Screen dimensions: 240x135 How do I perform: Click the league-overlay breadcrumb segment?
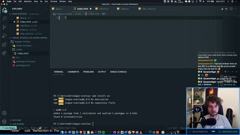pyautogui.click(x=64, y=14)
